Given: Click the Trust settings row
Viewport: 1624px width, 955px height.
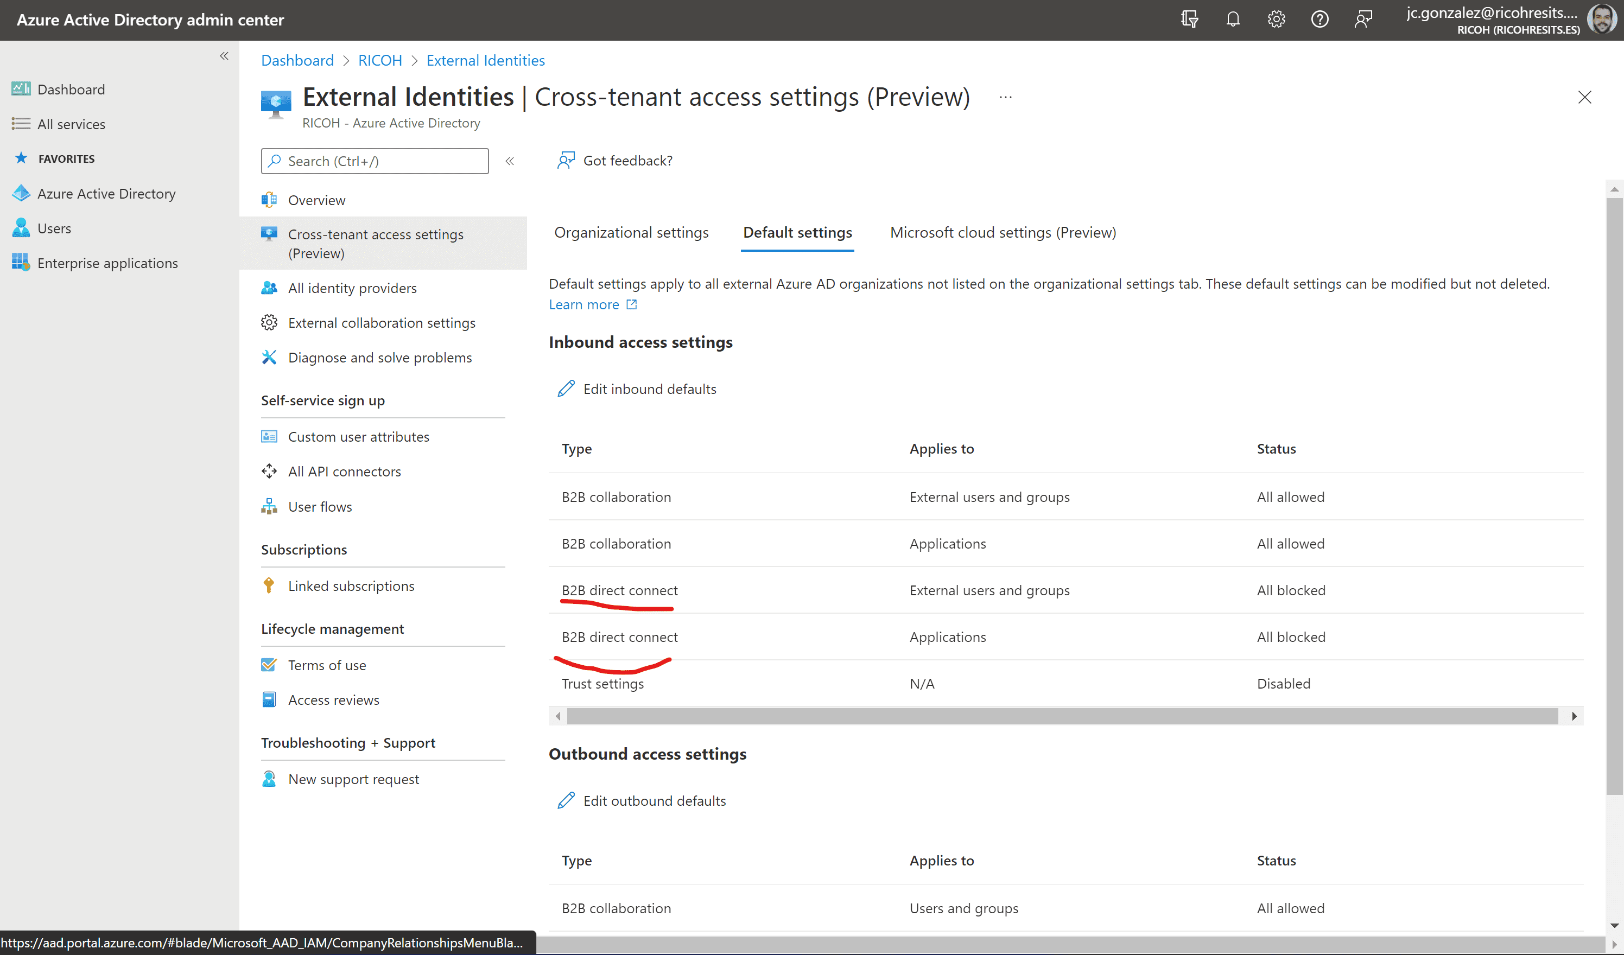Looking at the screenshot, I should tap(1066, 684).
